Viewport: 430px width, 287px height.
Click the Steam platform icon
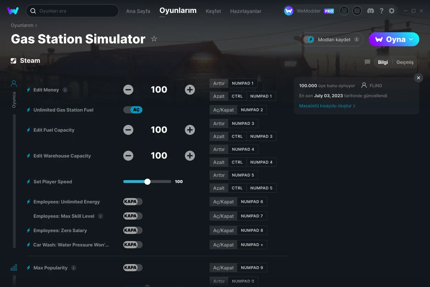pyautogui.click(x=14, y=61)
